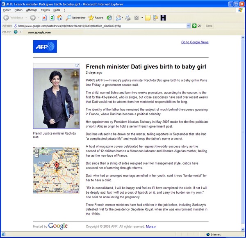Click the article headline about Dati
This screenshot has height=238, width=246.
click(146, 66)
